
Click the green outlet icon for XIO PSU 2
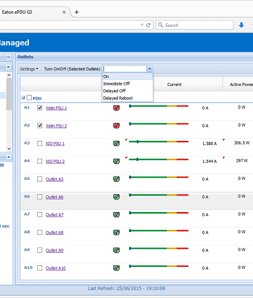(116, 161)
